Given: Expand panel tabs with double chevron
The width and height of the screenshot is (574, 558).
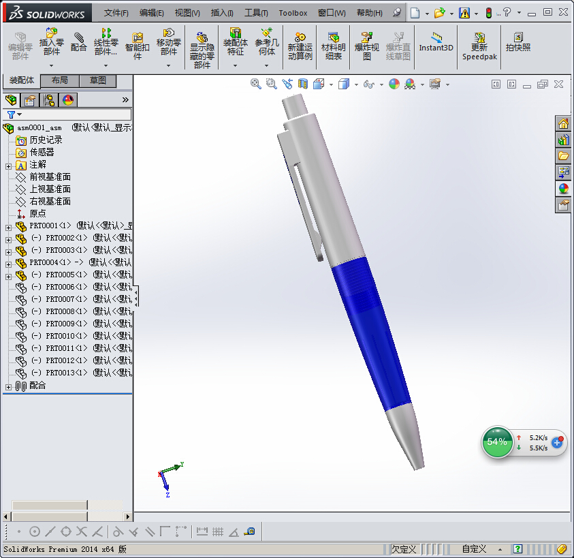Looking at the screenshot, I should [x=125, y=99].
